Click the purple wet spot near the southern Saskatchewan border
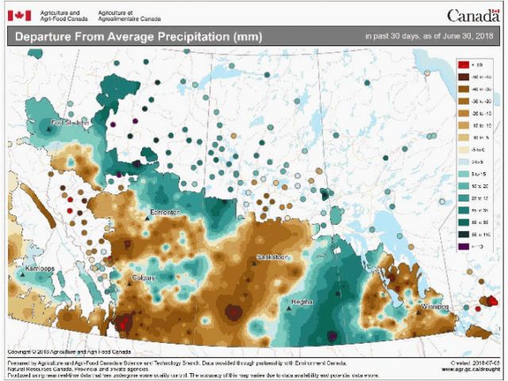This screenshot has height=381, width=508. pyautogui.click(x=332, y=337)
